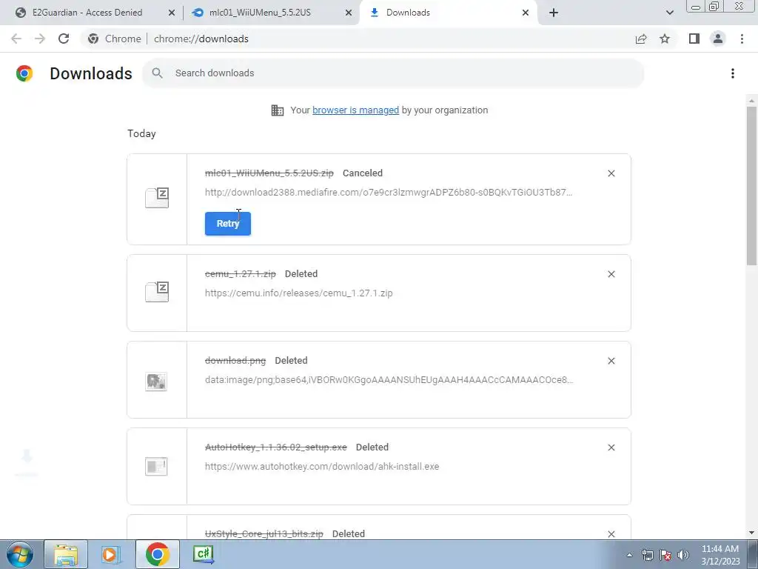Viewport: 758px width, 569px height.
Task: Click the downloads page vertical scrollbar thumb
Action: coord(751,186)
